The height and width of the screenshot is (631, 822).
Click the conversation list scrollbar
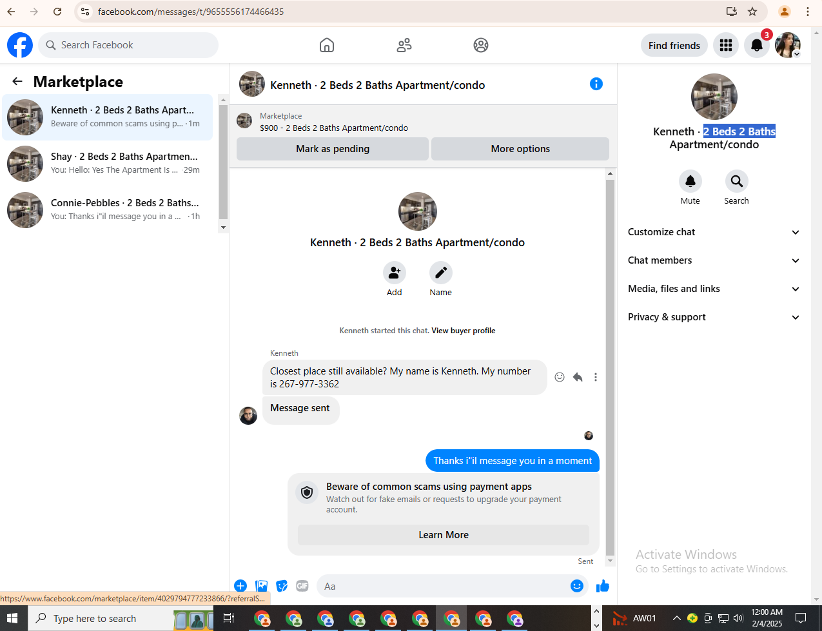223,161
